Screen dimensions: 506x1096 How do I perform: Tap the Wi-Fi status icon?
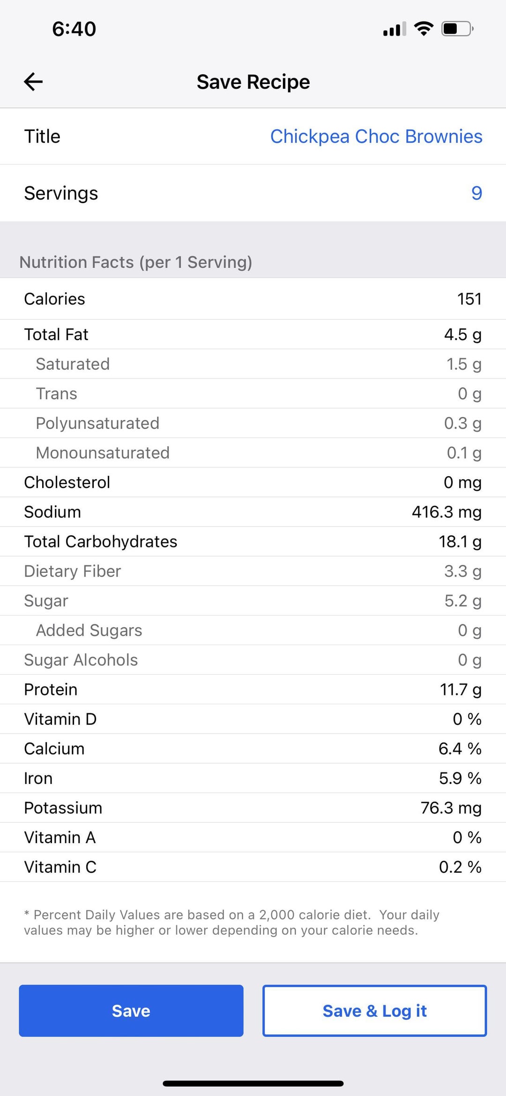(x=424, y=29)
